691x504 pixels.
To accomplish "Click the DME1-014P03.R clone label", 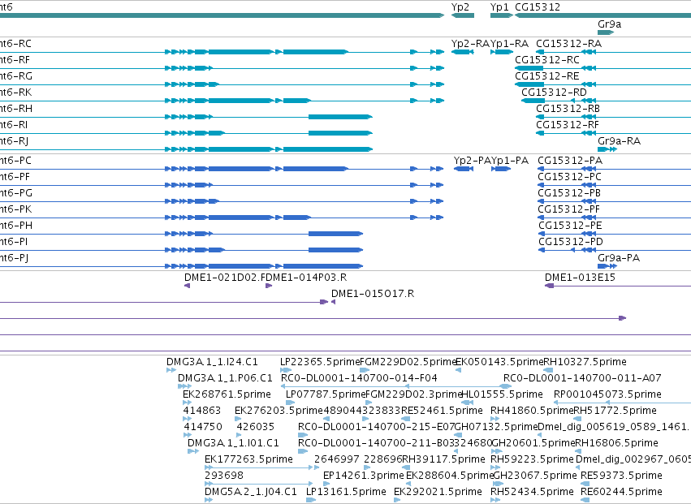I will 307,278.
